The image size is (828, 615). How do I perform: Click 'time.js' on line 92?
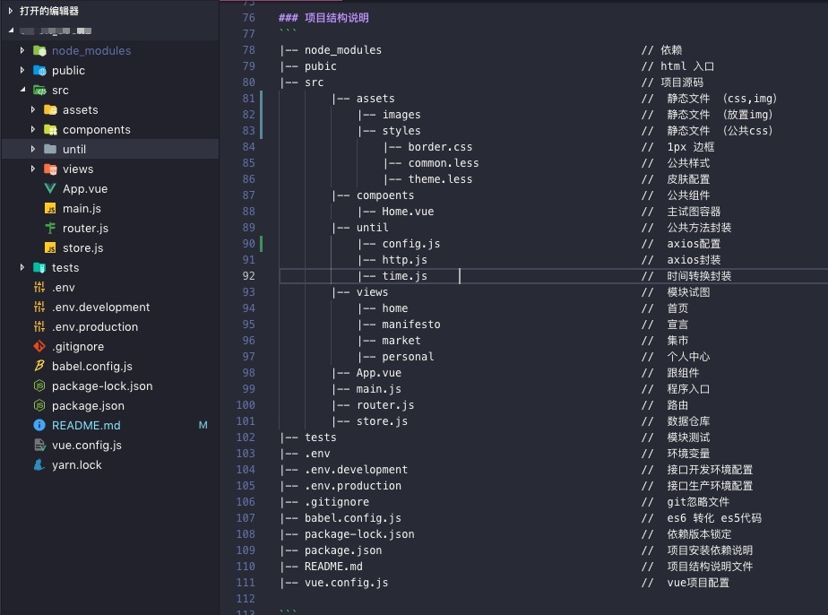(x=404, y=276)
